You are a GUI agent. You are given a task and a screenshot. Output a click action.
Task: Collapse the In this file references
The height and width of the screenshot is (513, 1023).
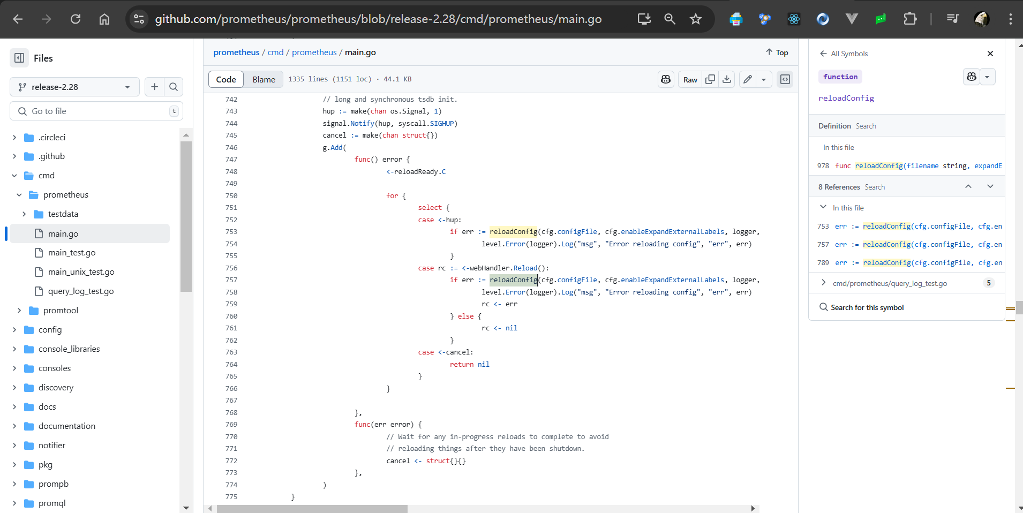(x=823, y=207)
